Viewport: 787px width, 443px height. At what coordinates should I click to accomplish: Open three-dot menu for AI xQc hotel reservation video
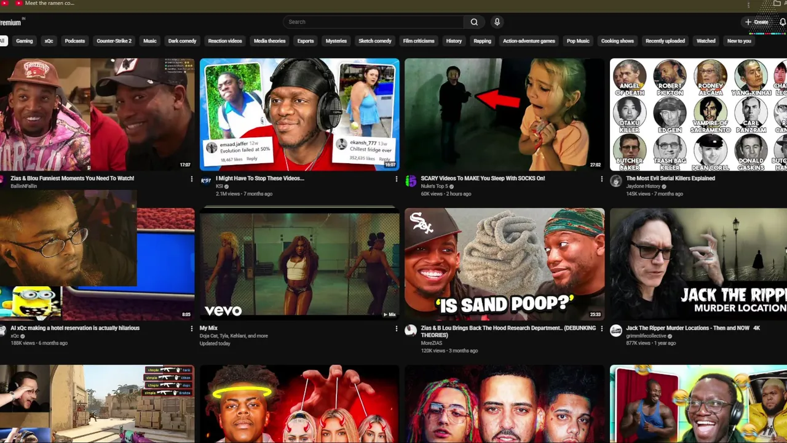pos(191,329)
